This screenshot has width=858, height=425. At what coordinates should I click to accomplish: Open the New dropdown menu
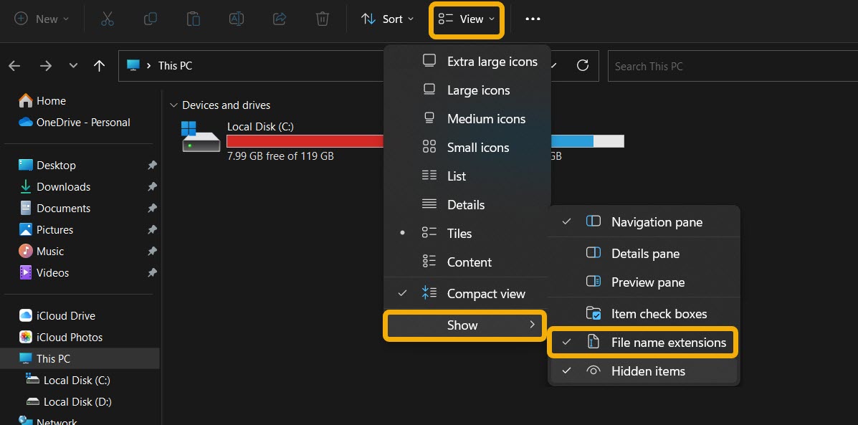tap(41, 19)
